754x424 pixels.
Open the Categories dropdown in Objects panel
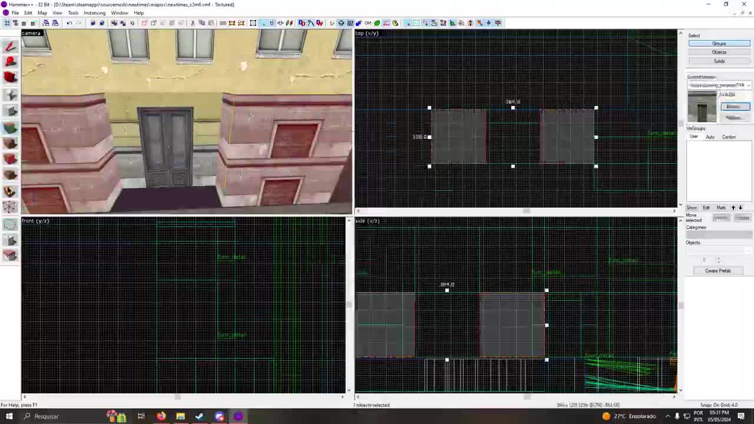coord(719,234)
